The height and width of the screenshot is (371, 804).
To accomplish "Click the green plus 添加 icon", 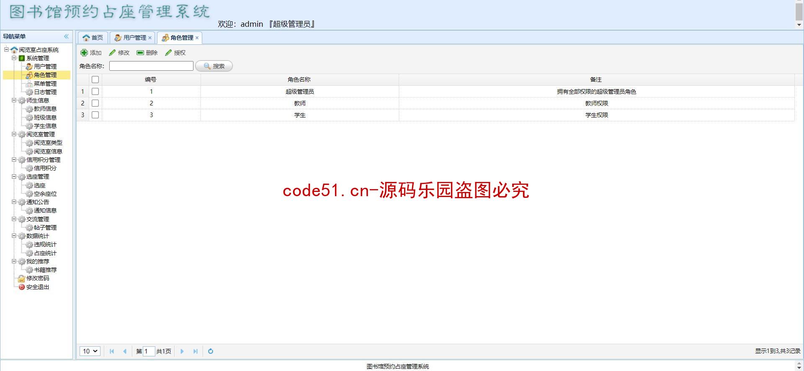I will (x=84, y=53).
